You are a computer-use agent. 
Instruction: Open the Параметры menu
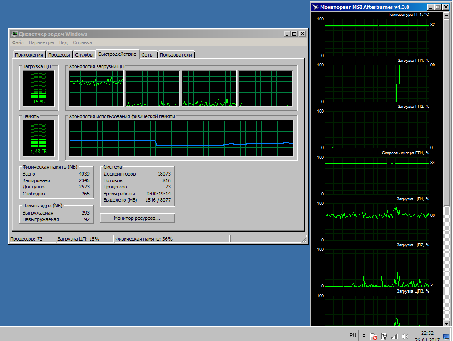coord(41,43)
